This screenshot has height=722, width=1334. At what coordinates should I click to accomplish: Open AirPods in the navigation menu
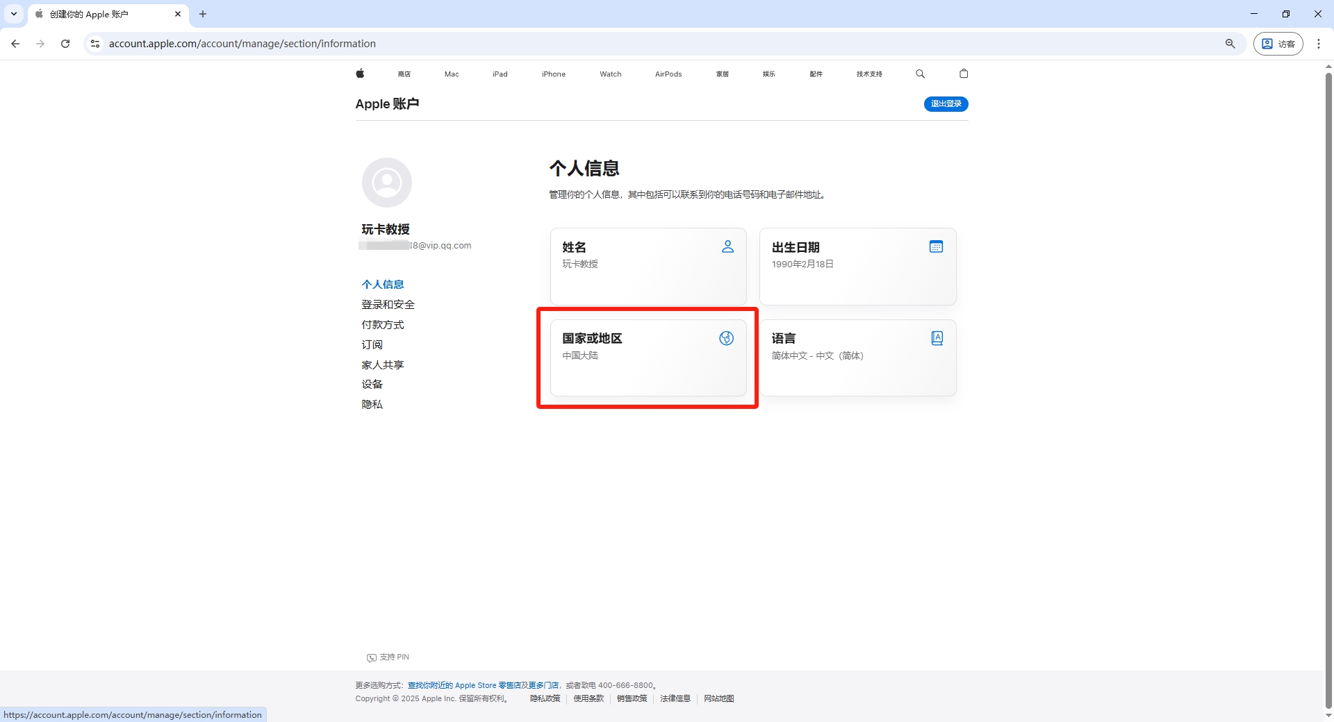tap(668, 74)
